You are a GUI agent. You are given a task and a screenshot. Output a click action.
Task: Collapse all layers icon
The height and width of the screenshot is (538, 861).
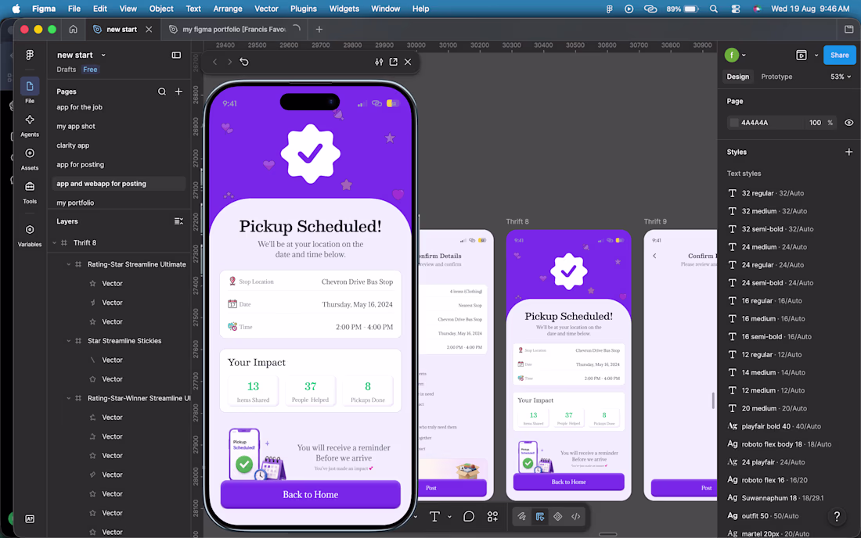click(x=178, y=221)
